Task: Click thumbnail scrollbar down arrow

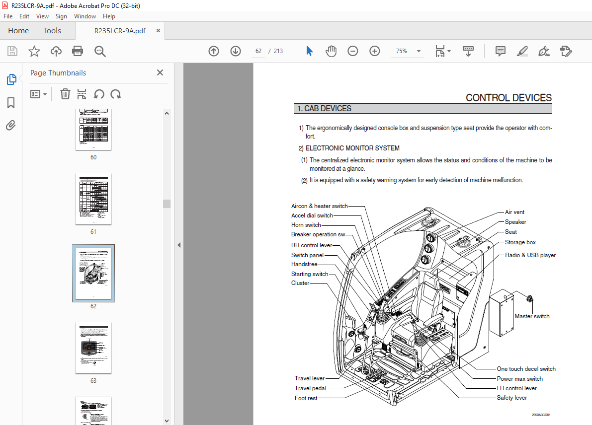Action: pyautogui.click(x=167, y=421)
